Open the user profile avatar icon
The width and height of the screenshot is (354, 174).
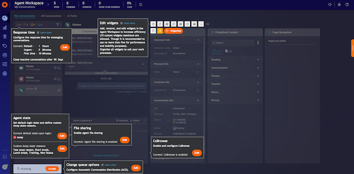[5, 167]
